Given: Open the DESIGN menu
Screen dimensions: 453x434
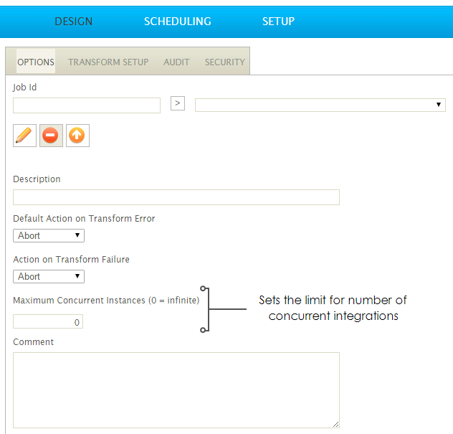Looking at the screenshot, I should (74, 21).
